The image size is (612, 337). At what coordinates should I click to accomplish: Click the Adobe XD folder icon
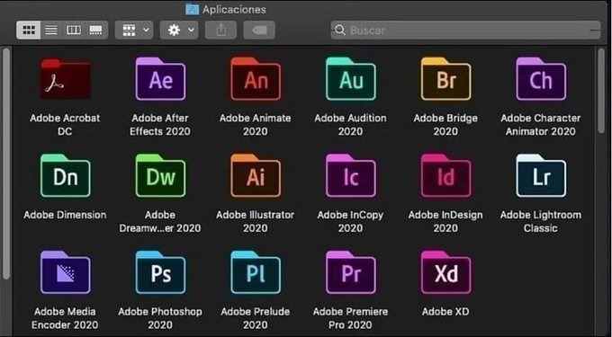[x=445, y=272]
